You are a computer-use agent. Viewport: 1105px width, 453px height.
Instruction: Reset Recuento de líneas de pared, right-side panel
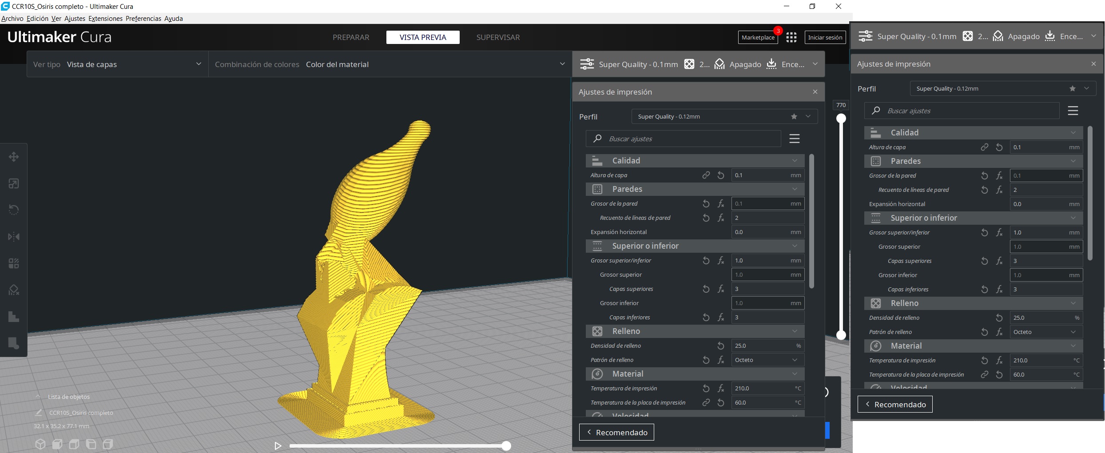coord(984,190)
